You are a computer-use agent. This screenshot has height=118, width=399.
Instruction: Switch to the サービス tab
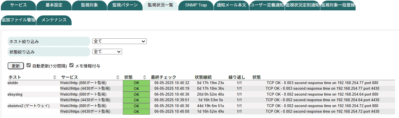(x=18, y=5)
